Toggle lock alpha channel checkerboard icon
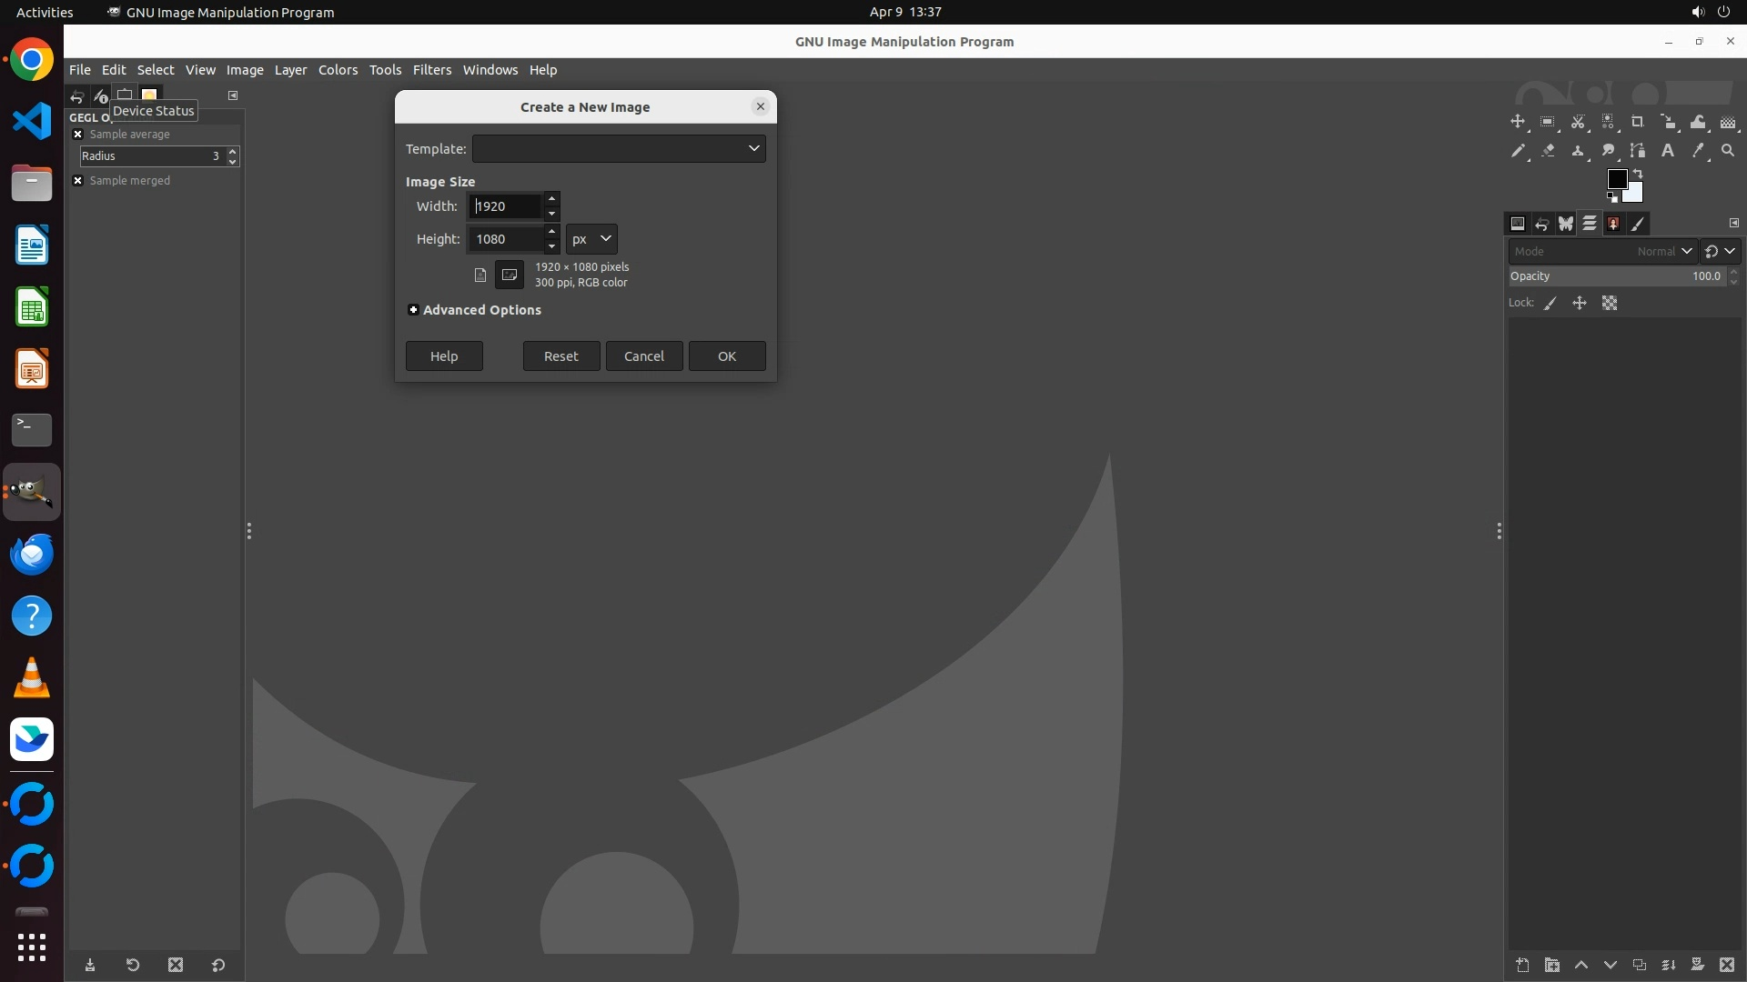This screenshot has height=982, width=1747. pyautogui.click(x=1610, y=304)
